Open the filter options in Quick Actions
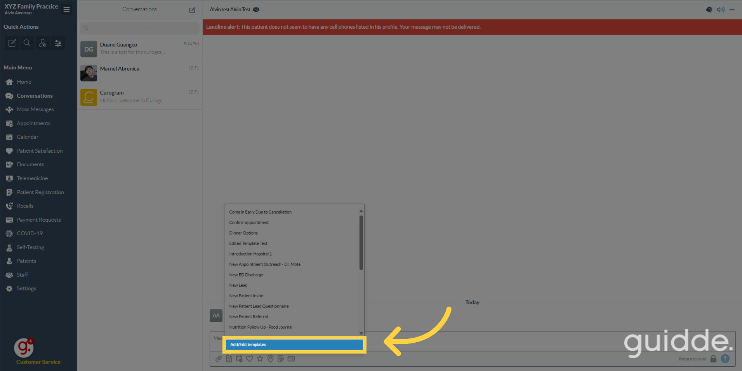742x371 pixels. pyautogui.click(x=58, y=43)
